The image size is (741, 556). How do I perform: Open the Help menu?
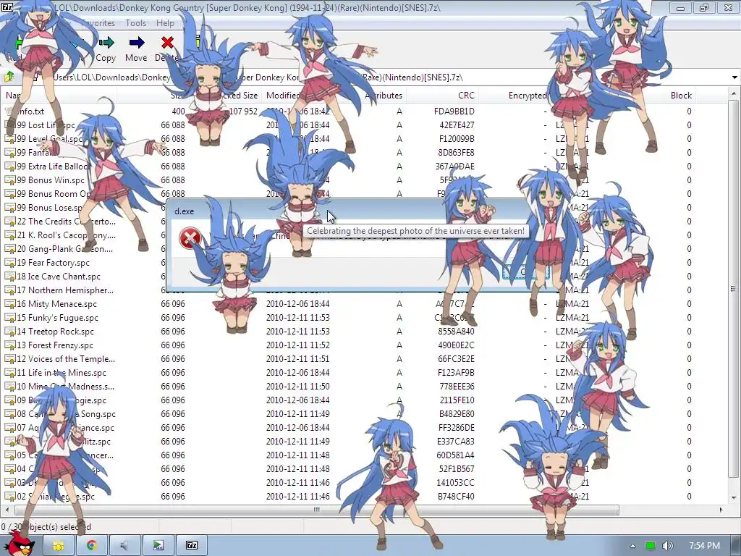point(165,22)
